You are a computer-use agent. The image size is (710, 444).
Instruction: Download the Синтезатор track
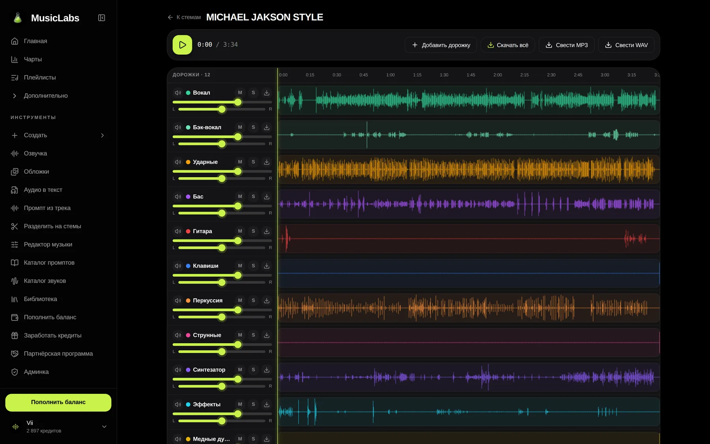click(267, 370)
